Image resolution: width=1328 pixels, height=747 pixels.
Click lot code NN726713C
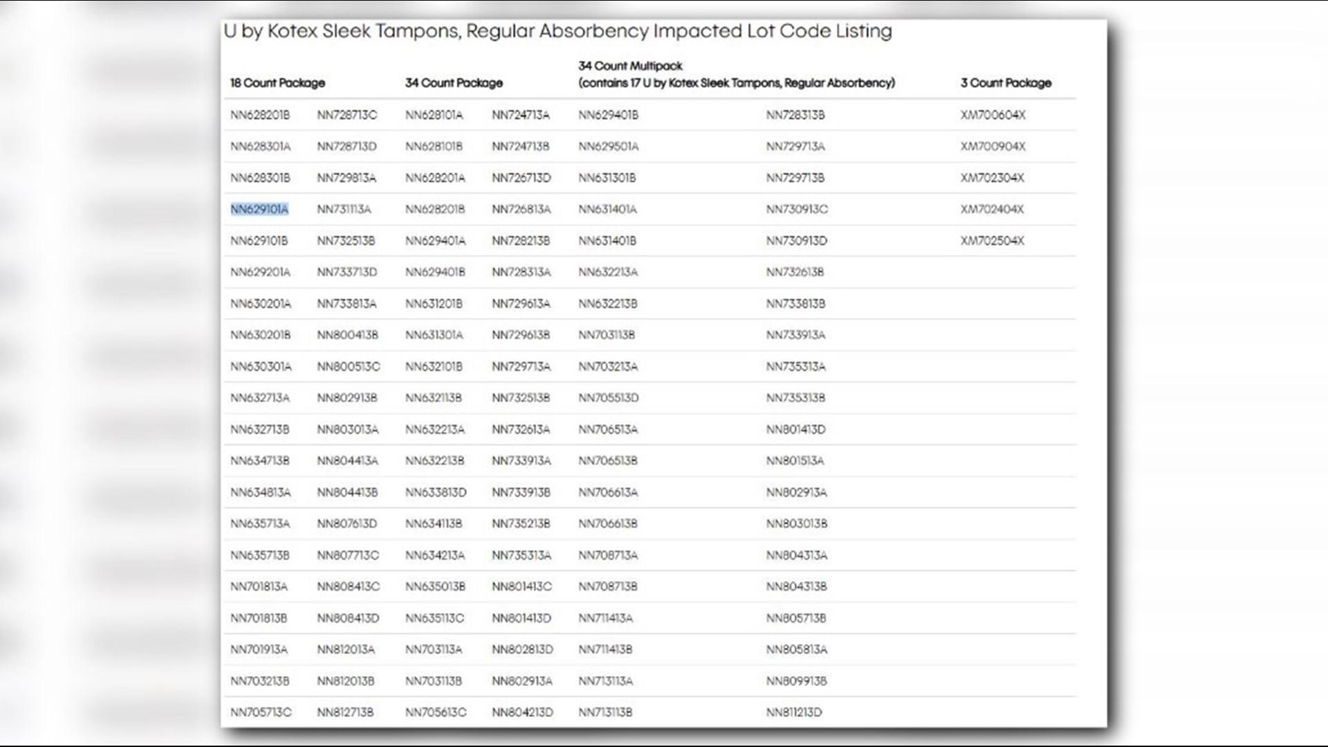347,116
